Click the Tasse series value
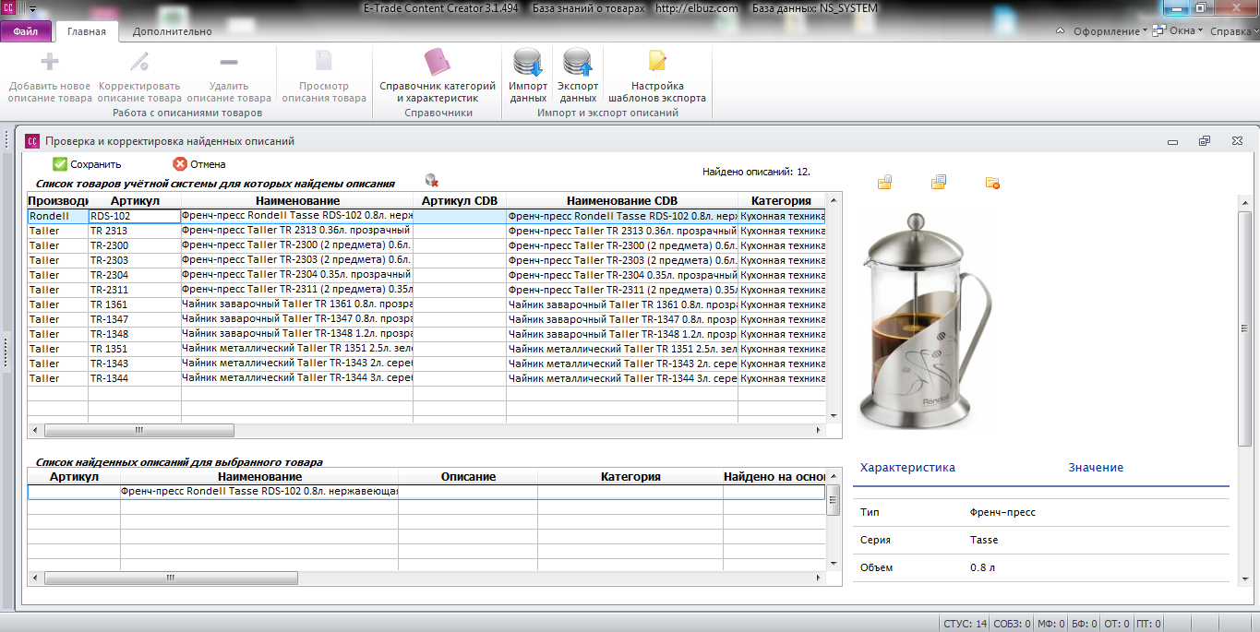 pyautogui.click(x=984, y=540)
